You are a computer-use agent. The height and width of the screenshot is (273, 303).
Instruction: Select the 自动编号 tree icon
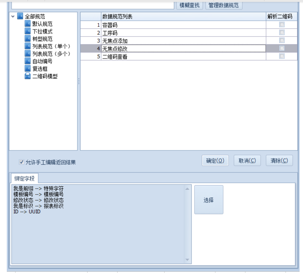(28, 61)
